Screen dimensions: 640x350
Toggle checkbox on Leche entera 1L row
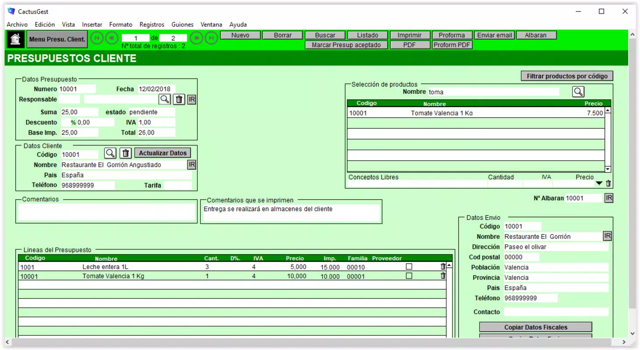coord(409,266)
